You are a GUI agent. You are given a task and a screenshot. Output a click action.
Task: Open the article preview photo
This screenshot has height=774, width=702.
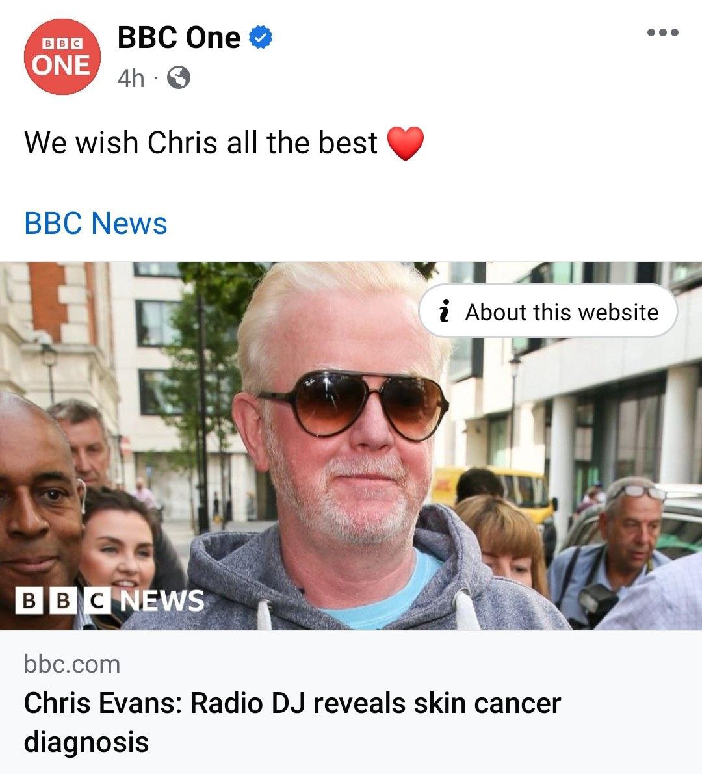coord(351,445)
